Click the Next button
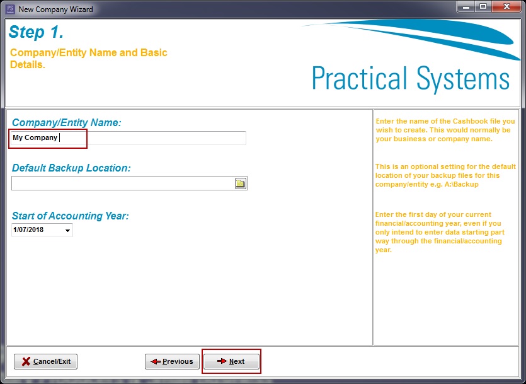This screenshot has width=526, height=384. [x=231, y=361]
